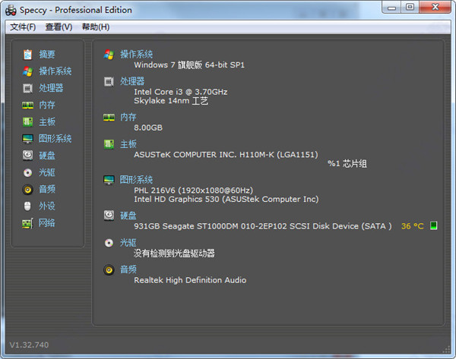Click the optical disc icon in summary panel

tap(109, 243)
